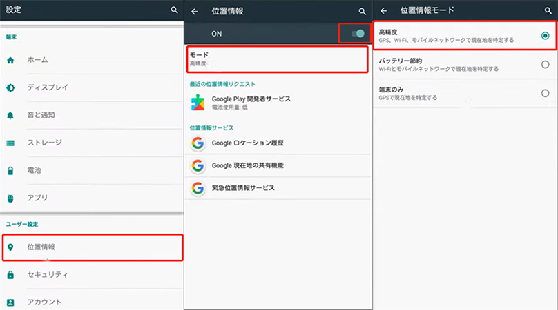Open 位置情報 settings
Image resolution: width=558 pixels, height=310 pixels.
pyautogui.click(x=93, y=247)
